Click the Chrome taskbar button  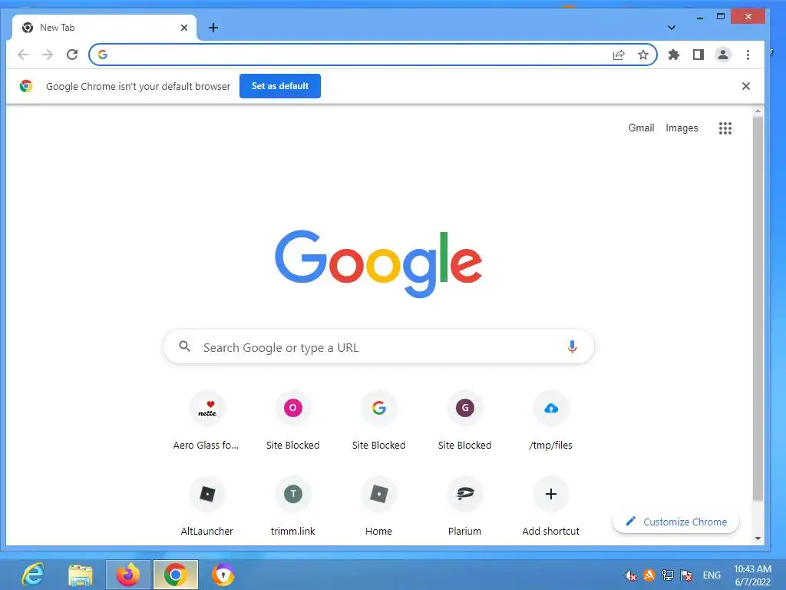tap(176, 575)
